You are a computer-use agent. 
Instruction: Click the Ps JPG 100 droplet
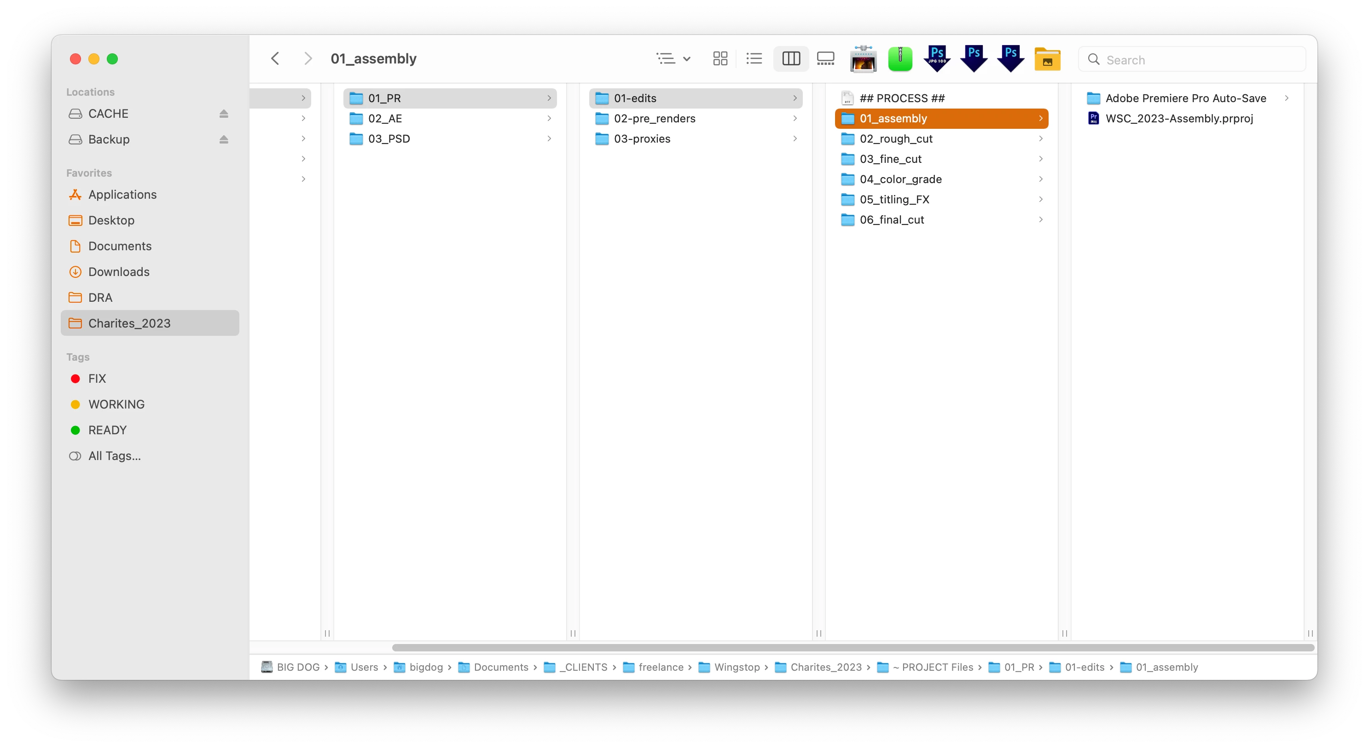click(937, 58)
